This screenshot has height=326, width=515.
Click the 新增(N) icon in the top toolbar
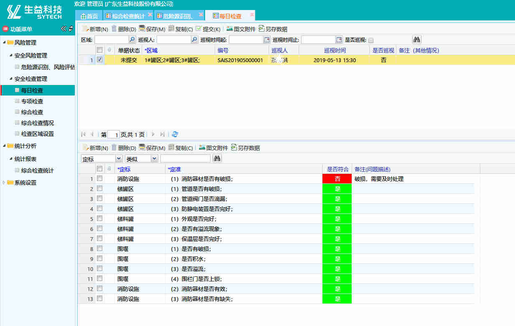tap(86, 29)
